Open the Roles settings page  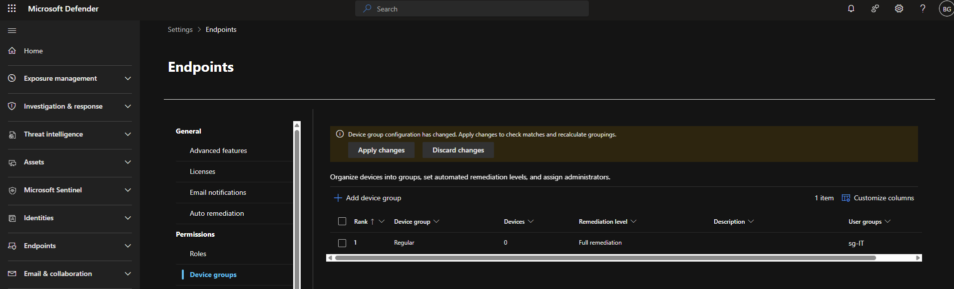(x=198, y=254)
